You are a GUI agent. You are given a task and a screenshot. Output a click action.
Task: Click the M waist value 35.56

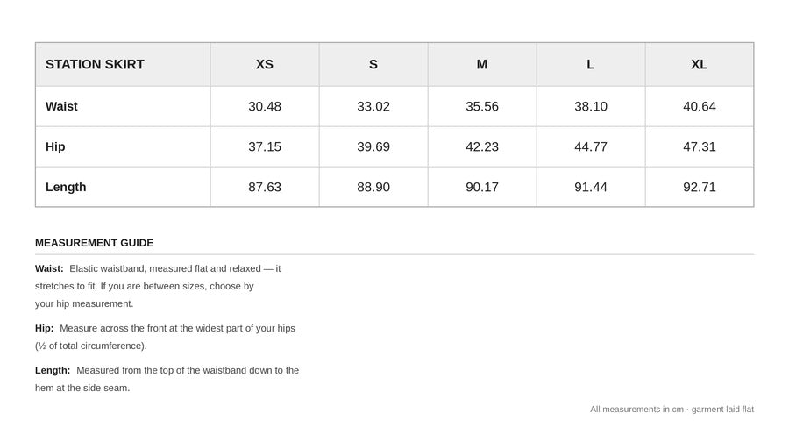coord(482,106)
